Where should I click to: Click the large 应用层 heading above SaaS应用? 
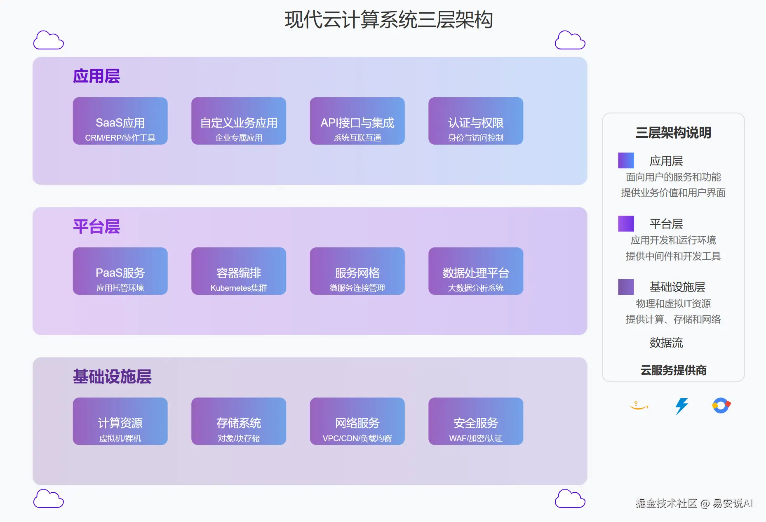(96, 76)
